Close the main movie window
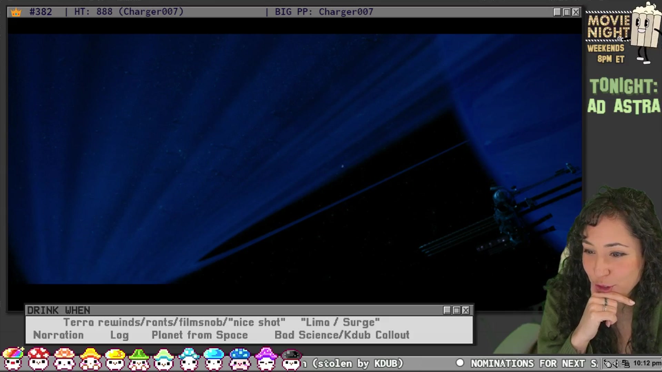This screenshot has width=662, height=372. coord(576,12)
